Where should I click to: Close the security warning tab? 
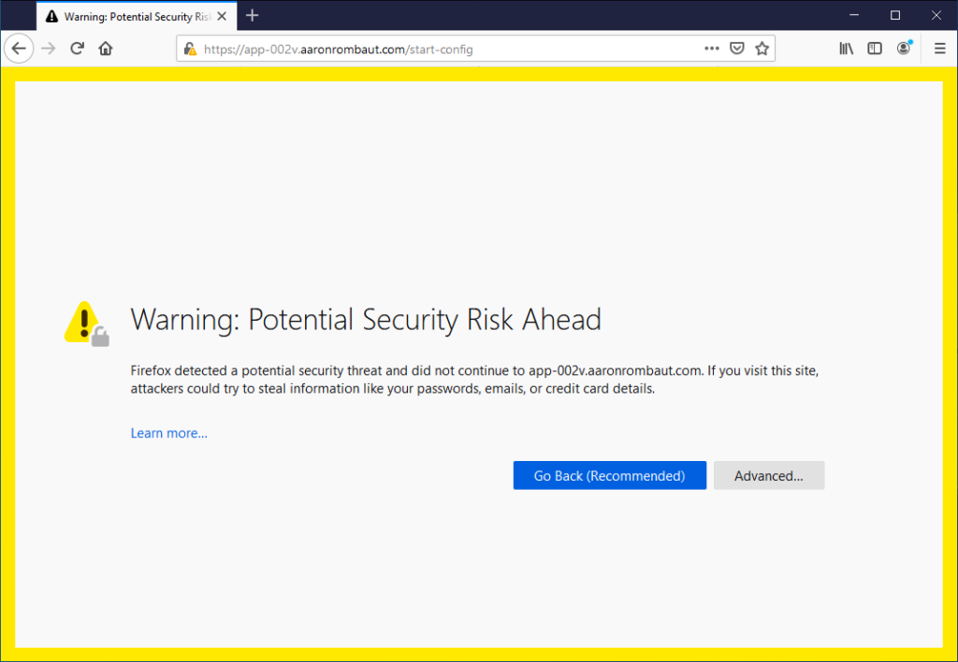pyautogui.click(x=222, y=16)
